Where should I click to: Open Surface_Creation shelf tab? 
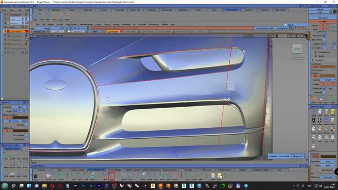click(x=133, y=170)
